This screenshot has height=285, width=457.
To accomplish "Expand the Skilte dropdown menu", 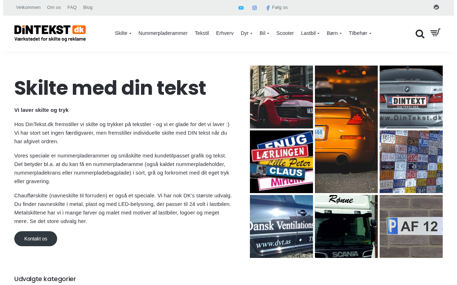I will (123, 33).
